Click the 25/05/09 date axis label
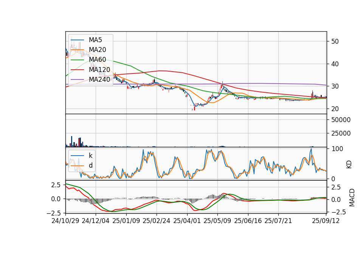Viewport: 363px width, 260px height. (x=217, y=221)
